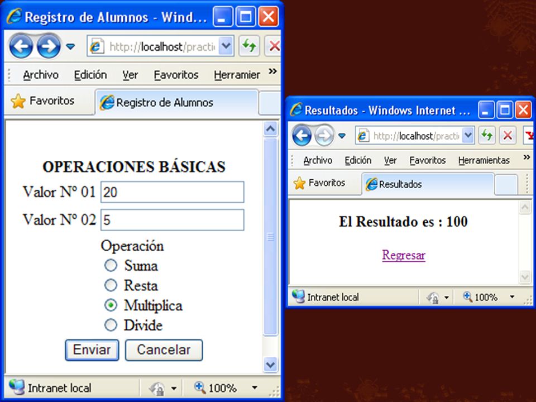
Task: Click address bar in Registro de Alumnos window
Action: click(161, 46)
